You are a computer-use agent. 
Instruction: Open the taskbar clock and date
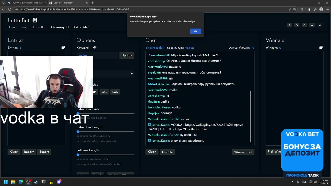[x=324, y=182]
